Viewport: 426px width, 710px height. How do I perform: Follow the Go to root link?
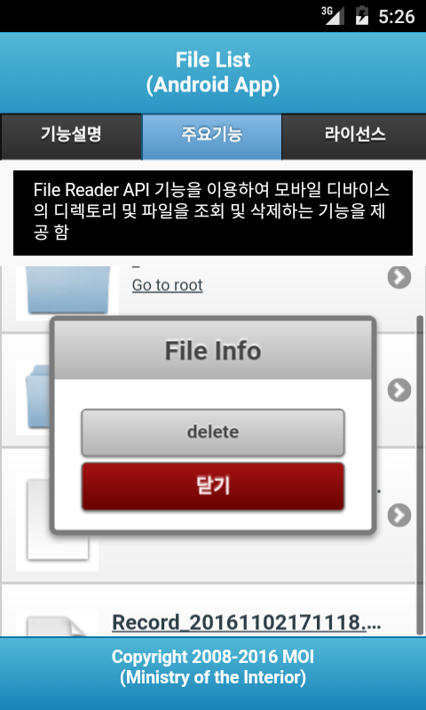coord(167,285)
